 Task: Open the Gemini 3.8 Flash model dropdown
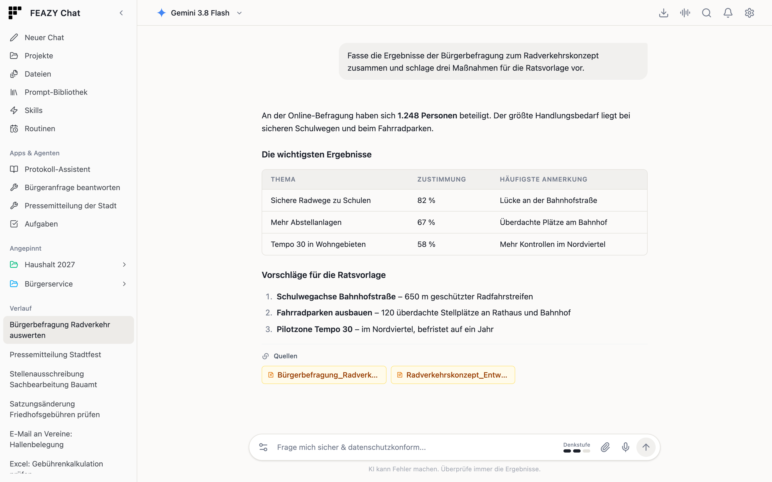point(200,13)
